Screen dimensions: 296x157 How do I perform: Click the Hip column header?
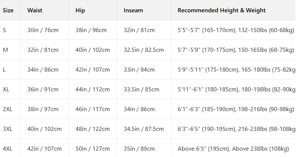tap(80, 10)
